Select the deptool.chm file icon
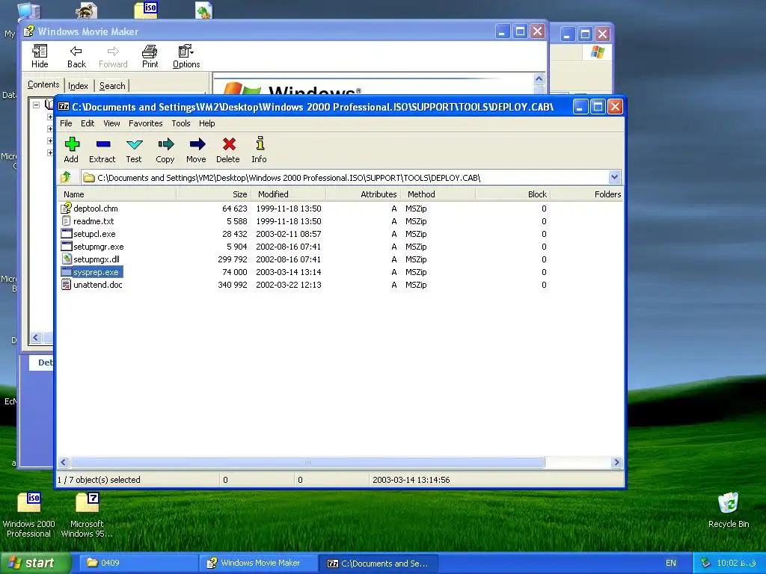766x574 pixels. click(x=66, y=208)
